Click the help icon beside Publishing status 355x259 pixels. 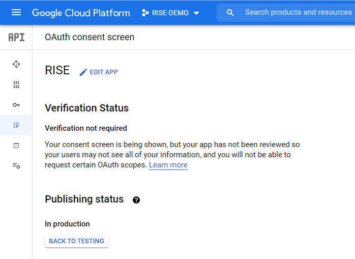tap(136, 200)
